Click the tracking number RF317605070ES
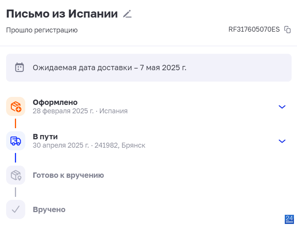 [x=254, y=29]
